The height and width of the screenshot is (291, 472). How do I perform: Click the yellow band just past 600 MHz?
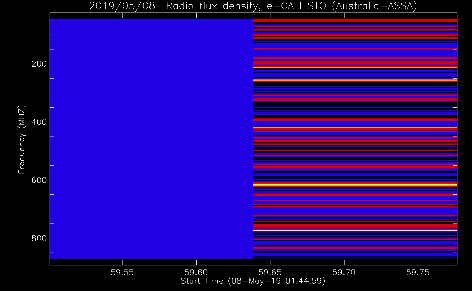pos(355,184)
